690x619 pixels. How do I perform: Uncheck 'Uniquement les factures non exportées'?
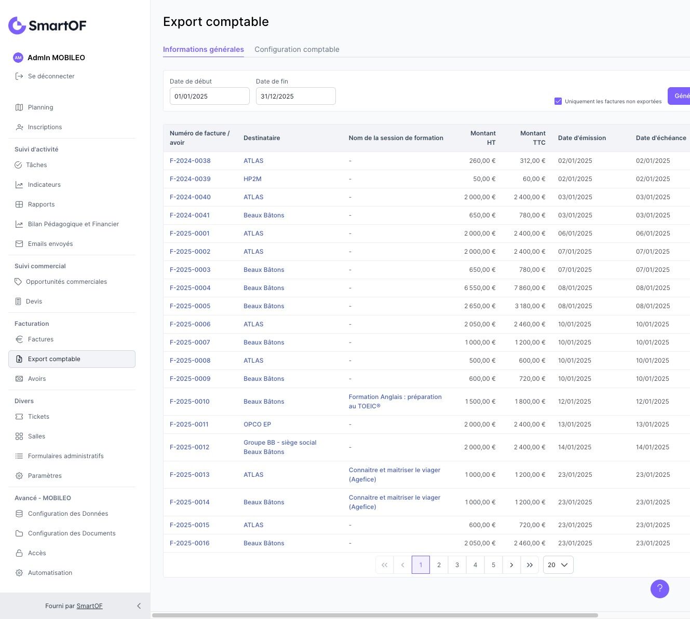[x=558, y=101]
